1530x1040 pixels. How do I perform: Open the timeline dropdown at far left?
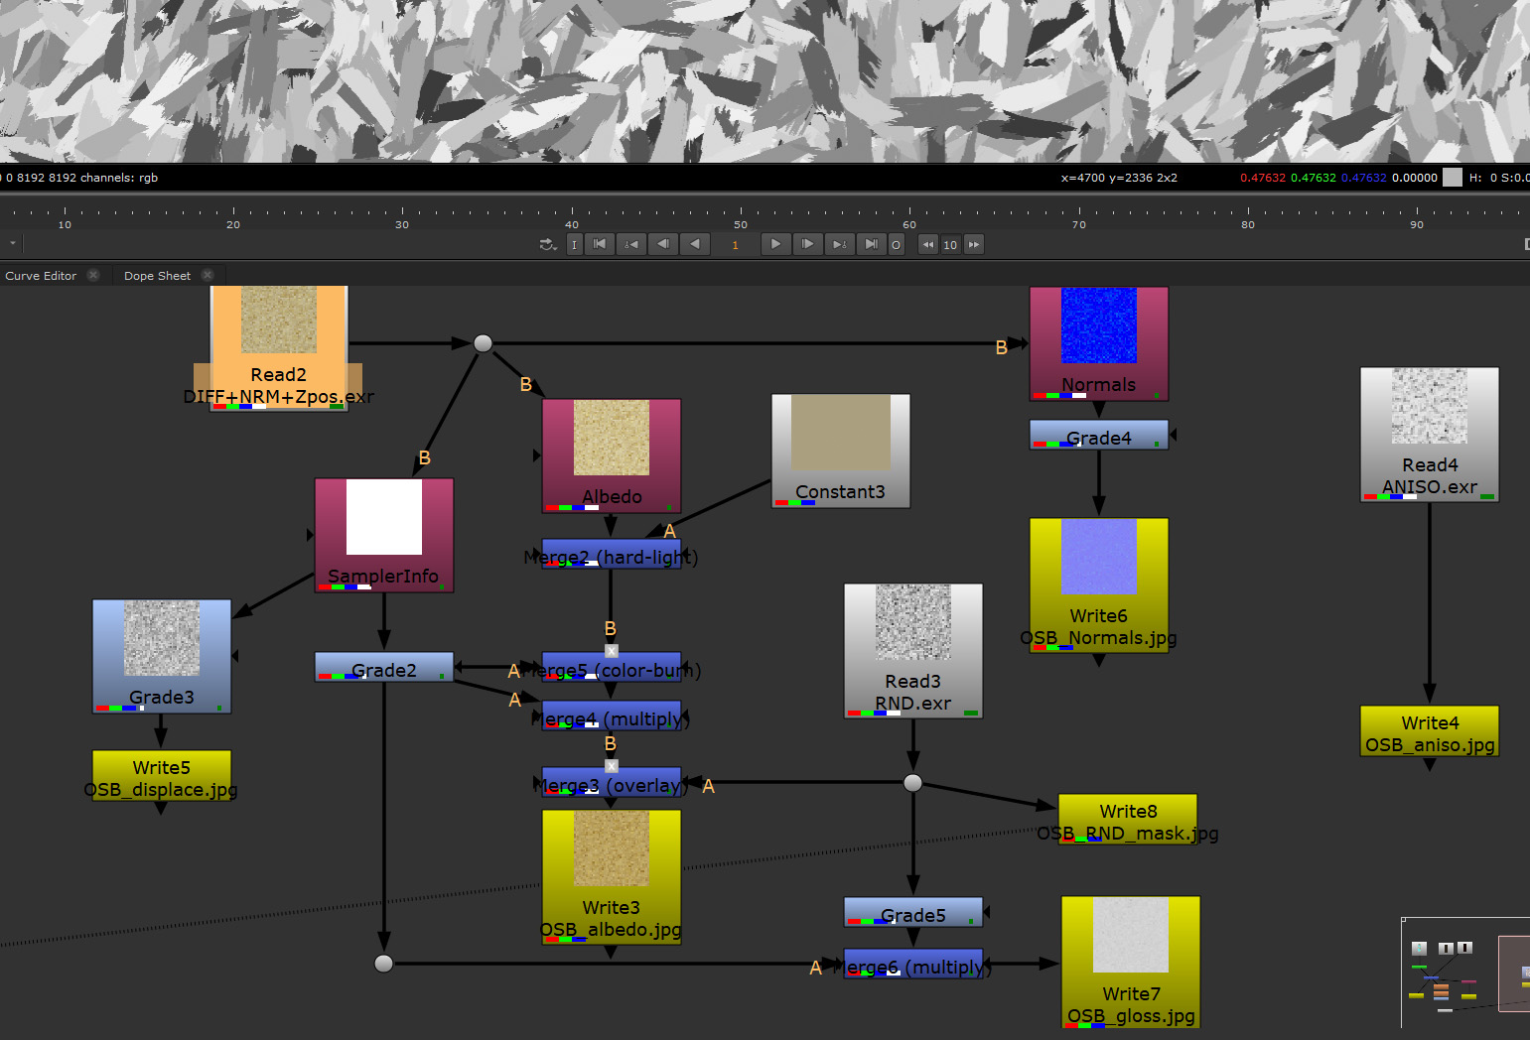pyautogui.click(x=12, y=243)
